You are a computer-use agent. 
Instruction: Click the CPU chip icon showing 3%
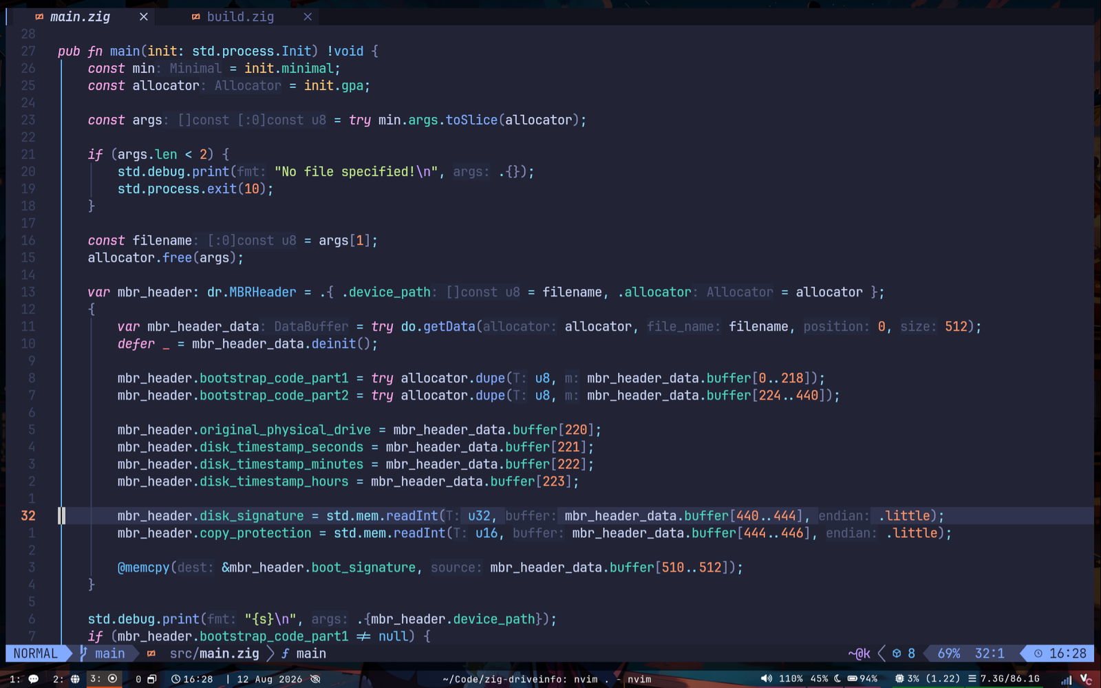coord(899,678)
